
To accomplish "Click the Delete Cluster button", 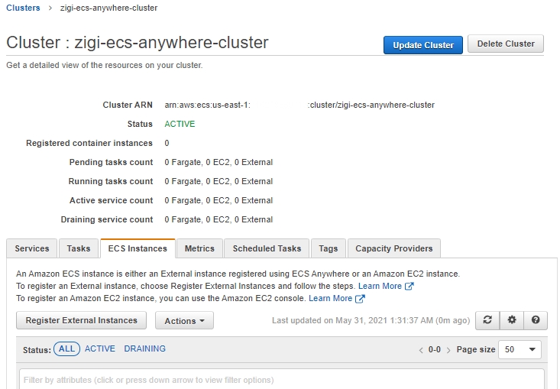I will 506,44.
